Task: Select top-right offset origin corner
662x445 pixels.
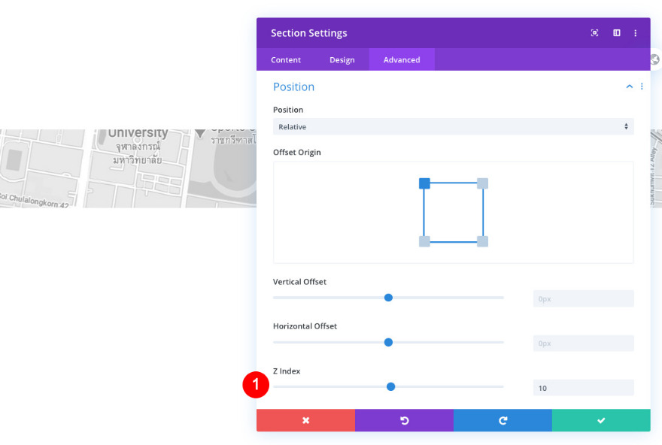Action: point(482,183)
